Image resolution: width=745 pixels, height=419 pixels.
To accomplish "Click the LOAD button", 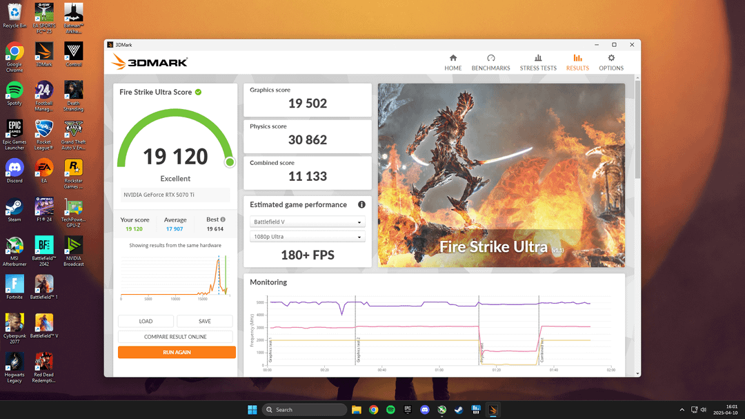I will click(x=146, y=321).
